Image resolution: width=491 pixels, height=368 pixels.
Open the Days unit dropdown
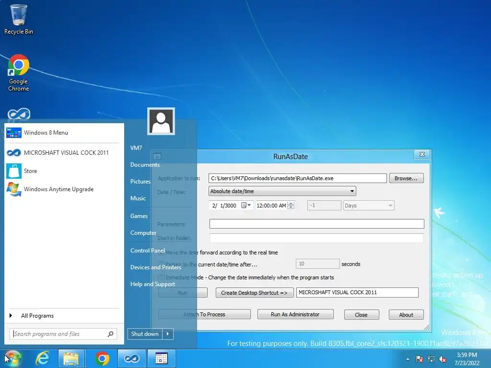click(x=369, y=206)
